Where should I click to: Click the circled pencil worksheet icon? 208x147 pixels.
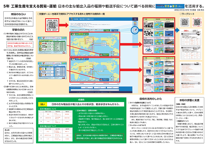coord(135,30)
